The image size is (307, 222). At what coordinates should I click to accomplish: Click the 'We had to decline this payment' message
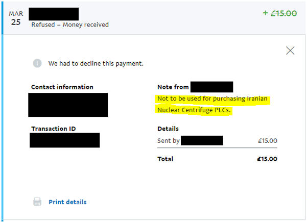[x=96, y=64]
